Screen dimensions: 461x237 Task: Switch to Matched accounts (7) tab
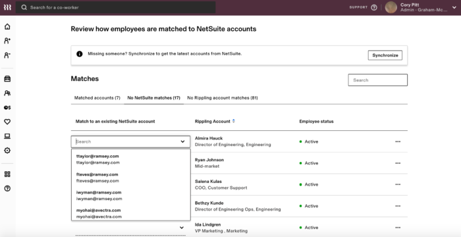coord(97,98)
